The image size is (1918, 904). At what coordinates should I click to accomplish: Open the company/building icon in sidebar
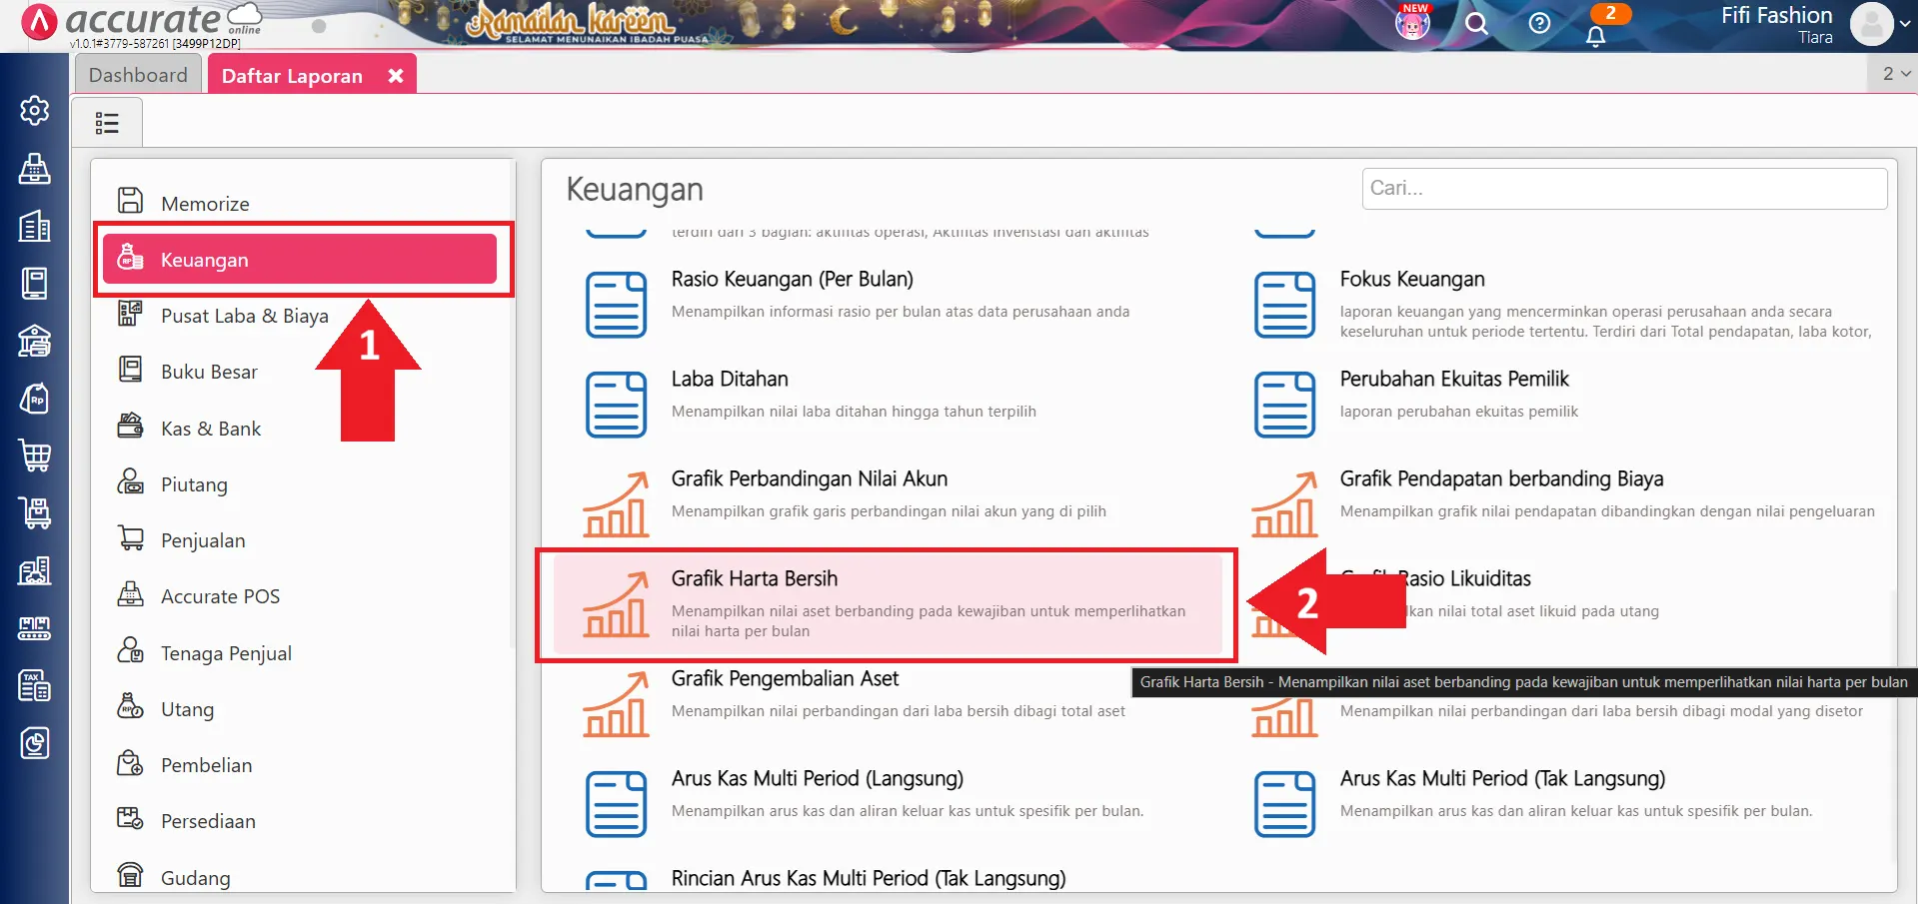34,227
